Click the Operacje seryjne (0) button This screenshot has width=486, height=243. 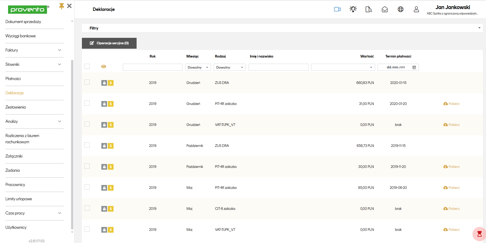pos(109,43)
